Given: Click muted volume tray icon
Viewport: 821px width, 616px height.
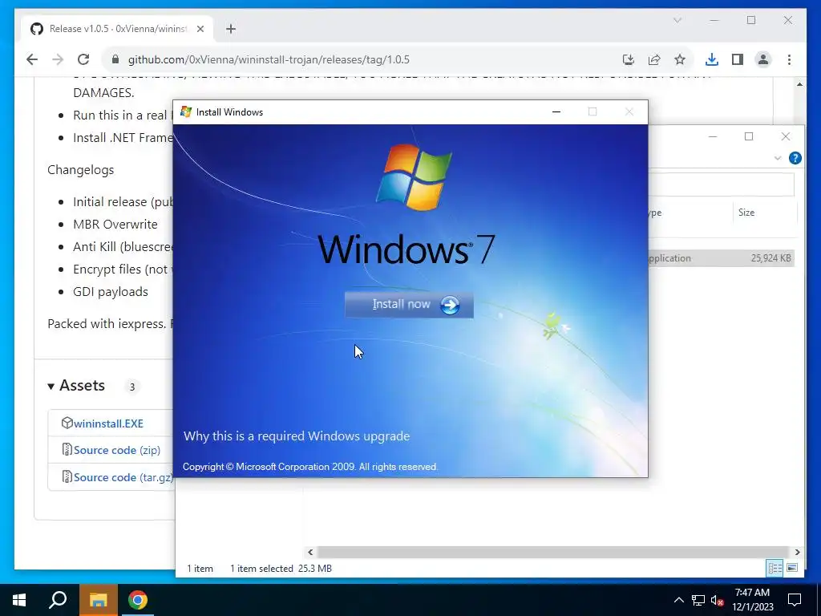Looking at the screenshot, I should tap(718, 600).
